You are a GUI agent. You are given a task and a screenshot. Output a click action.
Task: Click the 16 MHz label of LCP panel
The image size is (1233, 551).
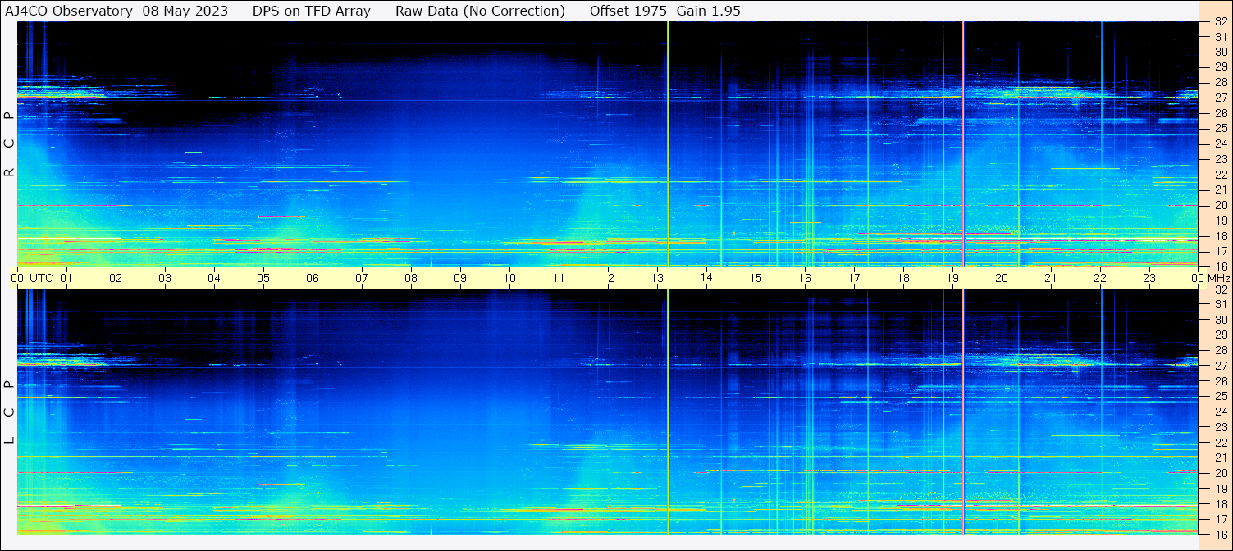click(x=1220, y=534)
